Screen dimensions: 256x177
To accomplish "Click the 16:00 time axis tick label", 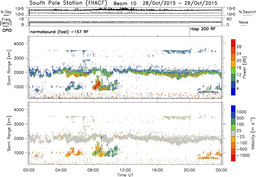I will click(x=157, y=170).
